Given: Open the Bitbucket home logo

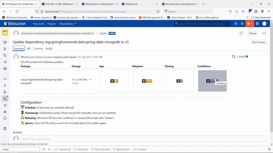Looking at the screenshot, I should [15, 24].
